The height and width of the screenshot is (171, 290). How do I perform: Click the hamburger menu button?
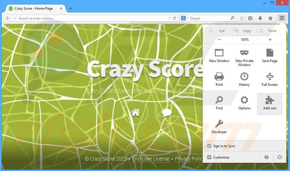pos(282,18)
